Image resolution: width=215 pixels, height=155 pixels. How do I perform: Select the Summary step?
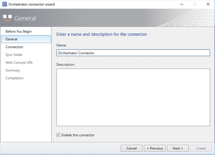click(13, 70)
